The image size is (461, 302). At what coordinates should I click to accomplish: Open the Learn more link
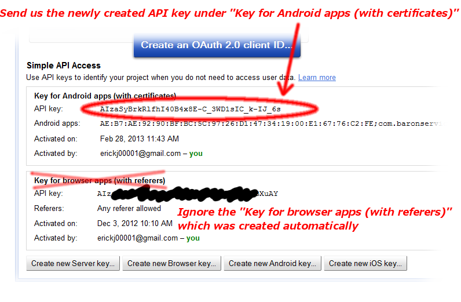317,78
